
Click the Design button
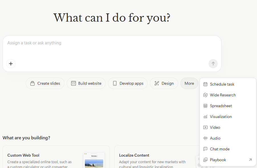pyautogui.click(x=164, y=83)
